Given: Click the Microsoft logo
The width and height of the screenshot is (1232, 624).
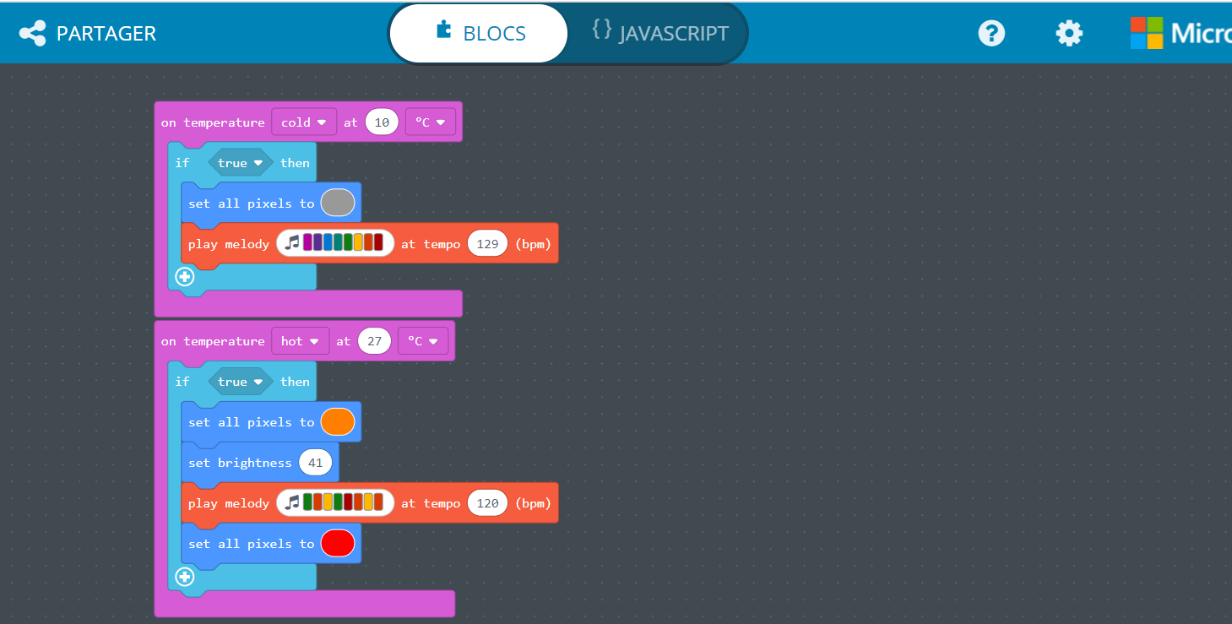Looking at the screenshot, I should point(1180,33).
